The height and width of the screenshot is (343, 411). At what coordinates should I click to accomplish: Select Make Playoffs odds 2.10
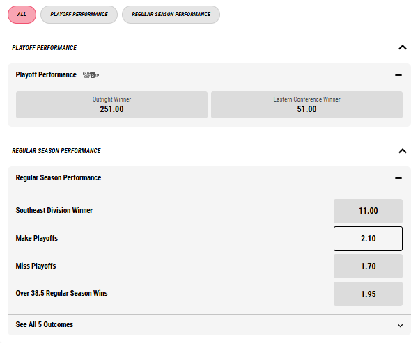(368, 239)
